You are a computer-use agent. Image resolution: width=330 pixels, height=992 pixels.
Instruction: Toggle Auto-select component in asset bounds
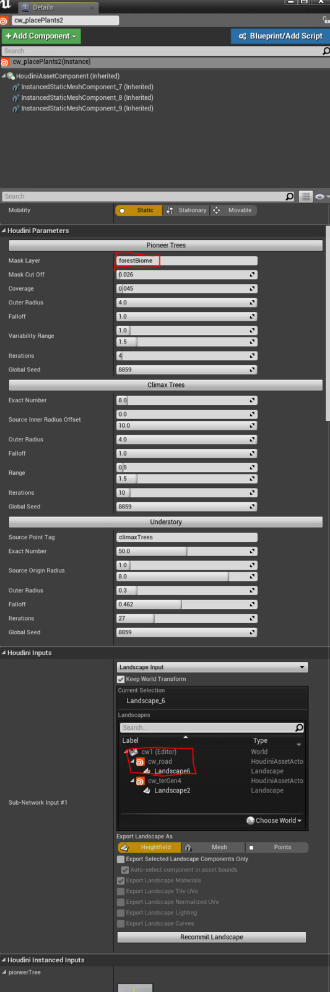pyautogui.click(x=125, y=870)
